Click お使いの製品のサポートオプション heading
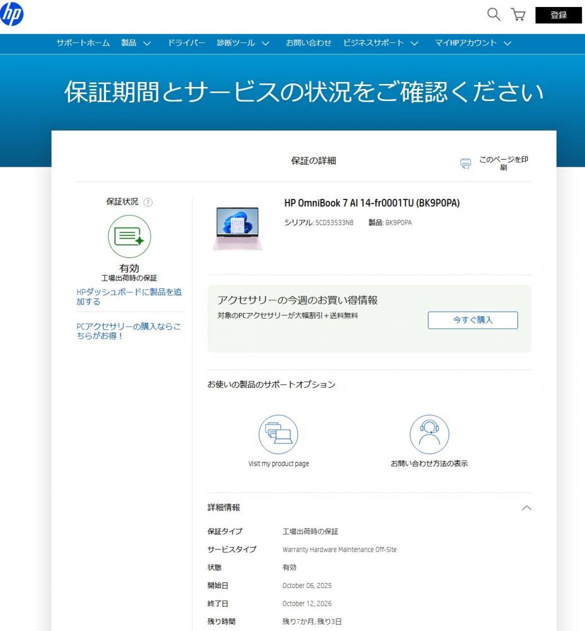The height and width of the screenshot is (631, 585). [x=271, y=384]
